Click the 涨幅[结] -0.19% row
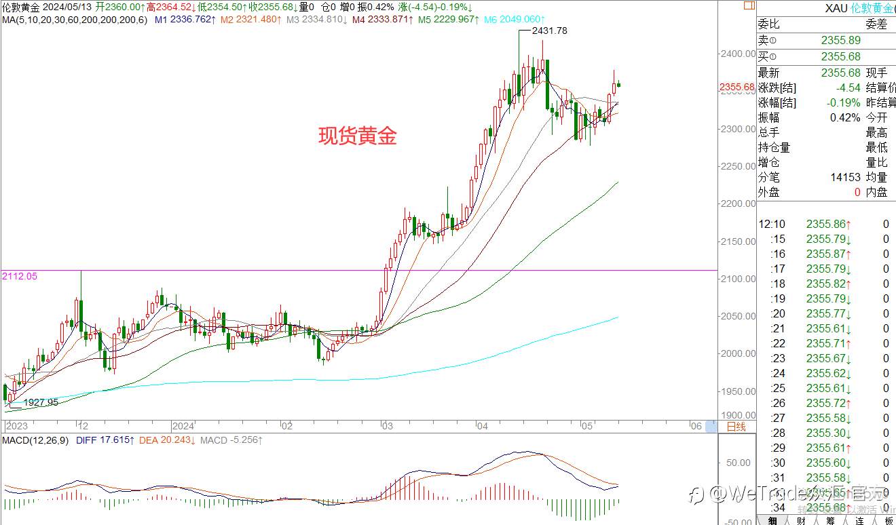Screen dimensions: 896x525 [809, 102]
